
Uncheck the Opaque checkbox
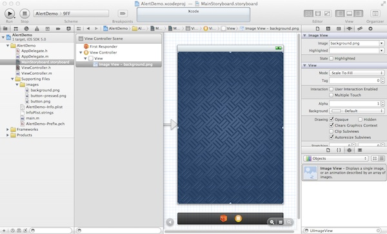332,119
